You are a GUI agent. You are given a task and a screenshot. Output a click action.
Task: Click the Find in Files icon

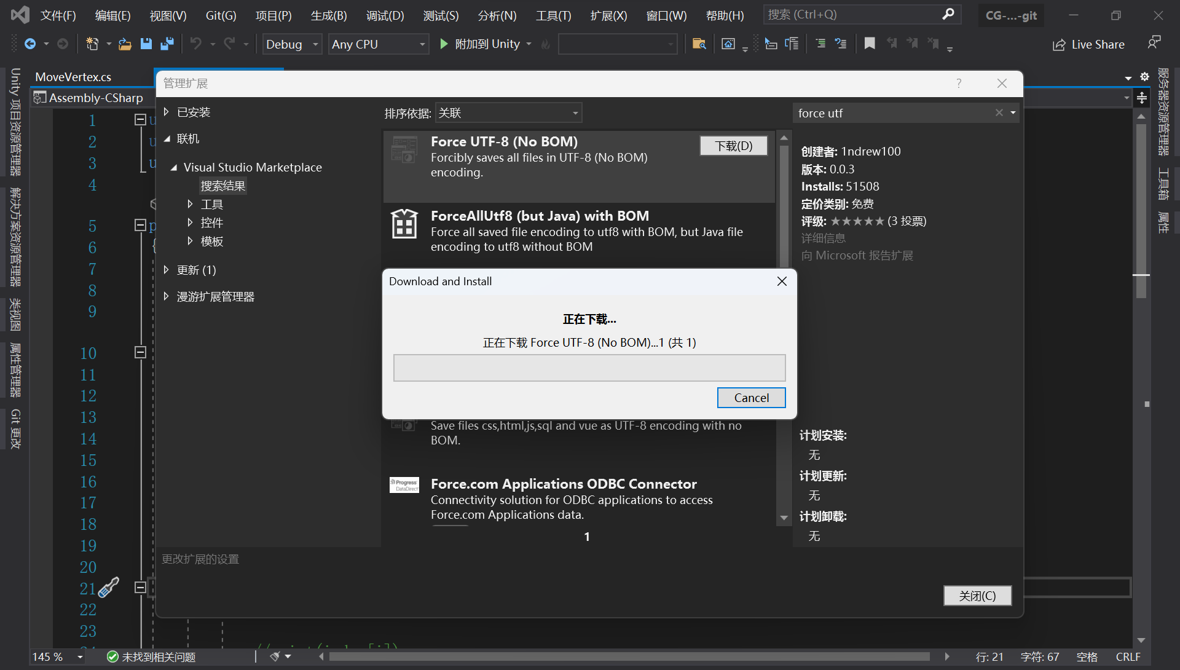pyautogui.click(x=699, y=44)
